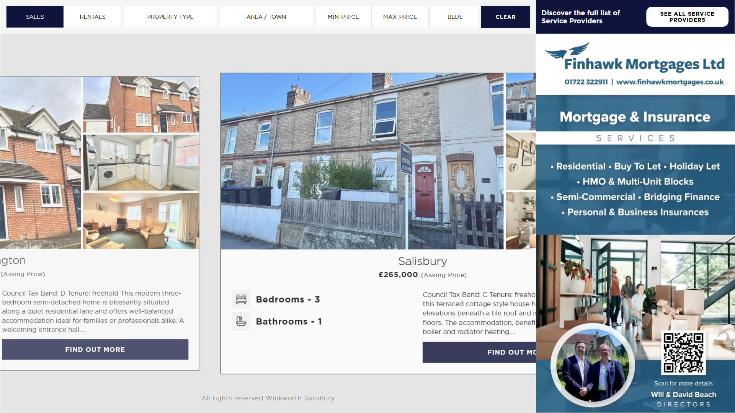Open the PROPERTY TYPE dropdown
Viewport: 735px width, 413px height.
tap(170, 17)
